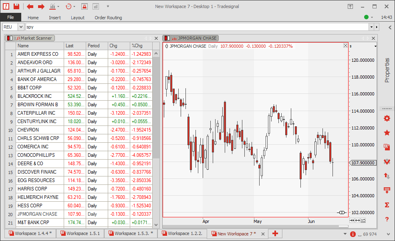Click the Tradesignal exclamation logo icon

coord(6,6)
